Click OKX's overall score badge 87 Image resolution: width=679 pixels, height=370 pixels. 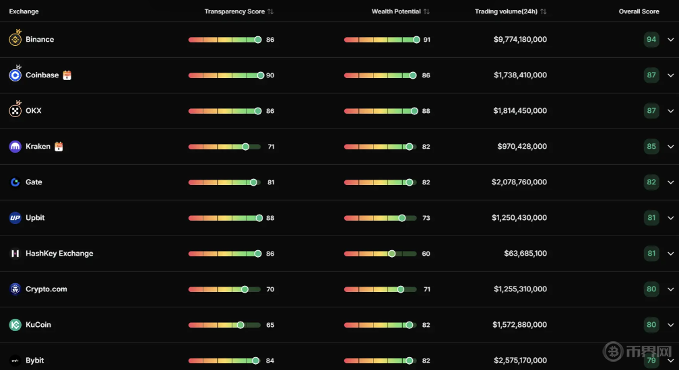[x=651, y=110]
